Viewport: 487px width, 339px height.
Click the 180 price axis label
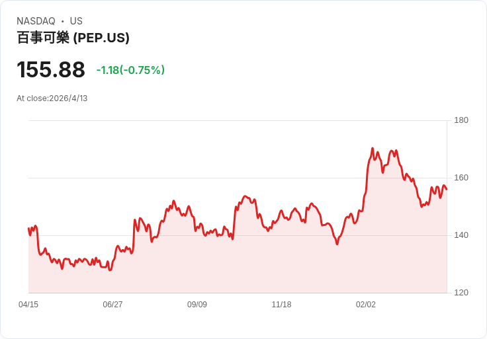coord(461,120)
